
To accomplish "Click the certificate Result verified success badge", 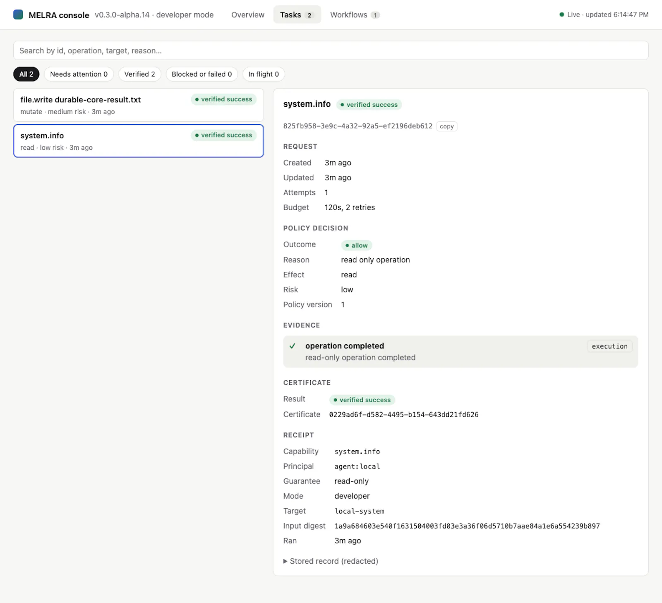I will [362, 400].
